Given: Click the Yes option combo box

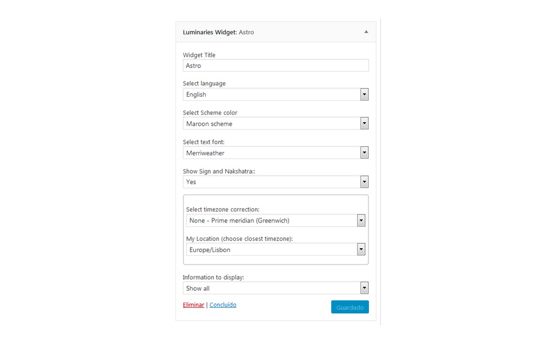Looking at the screenshot, I should pos(276,182).
